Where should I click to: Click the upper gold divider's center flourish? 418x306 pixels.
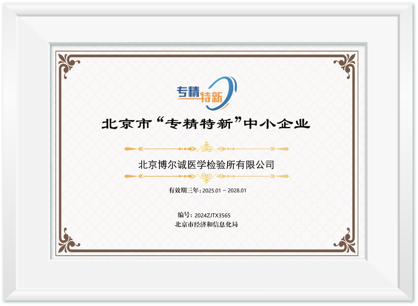click(x=206, y=148)
